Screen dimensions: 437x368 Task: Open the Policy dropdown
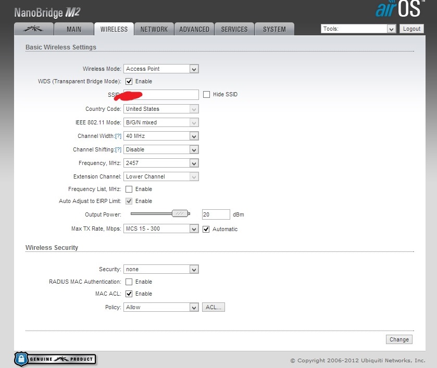pos(161,307)
